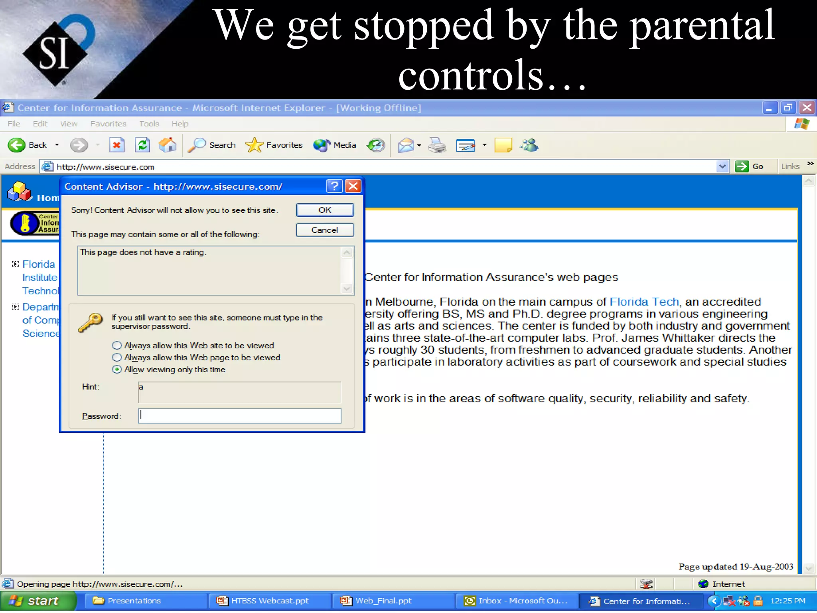This screenshot has width=817, height=613.
Task: Click the tray expand arrow icon
Action: (714, 601)
